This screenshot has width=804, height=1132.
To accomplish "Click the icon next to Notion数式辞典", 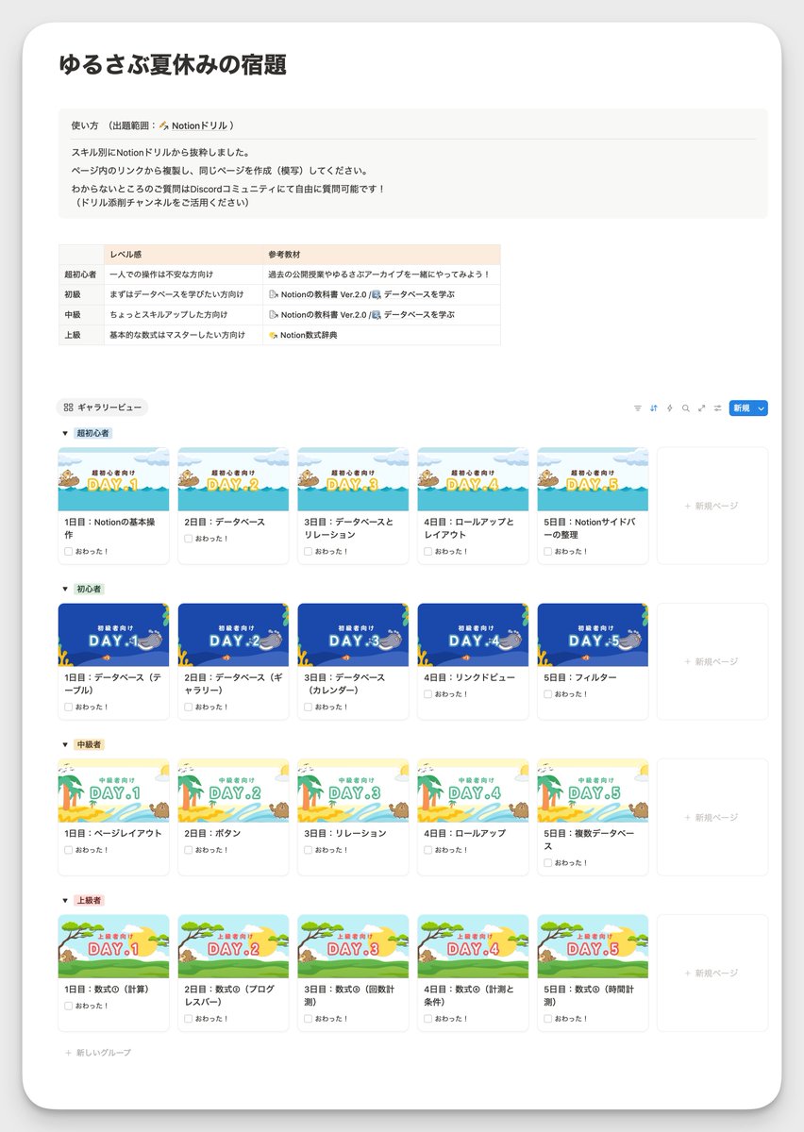I will (x=270, y=335).
